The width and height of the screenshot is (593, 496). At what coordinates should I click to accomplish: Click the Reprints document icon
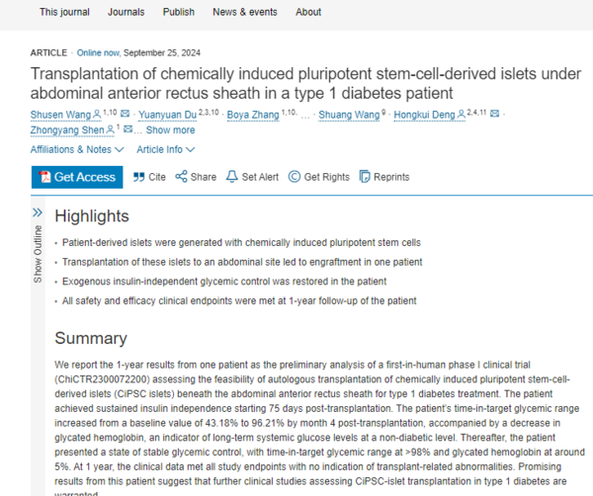(x=364, y=177)
